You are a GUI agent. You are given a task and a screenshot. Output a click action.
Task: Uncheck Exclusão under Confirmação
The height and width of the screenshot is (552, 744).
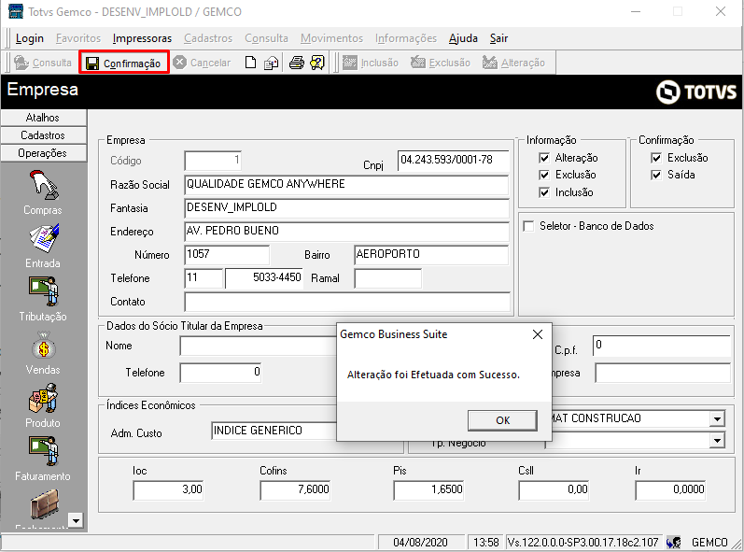click(655, 158)
